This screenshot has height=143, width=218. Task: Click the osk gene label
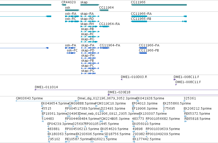[68, 8]
